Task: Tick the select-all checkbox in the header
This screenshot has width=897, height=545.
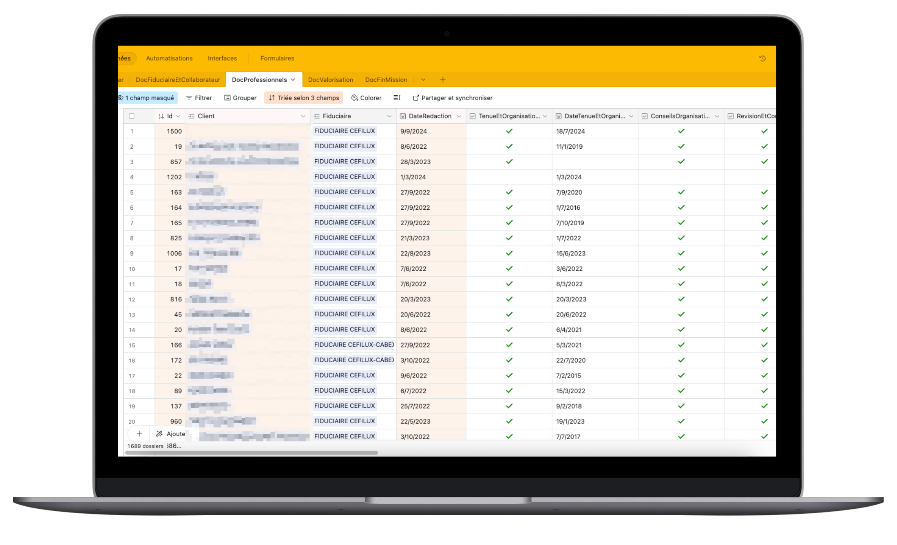Action: pos(132,116)
